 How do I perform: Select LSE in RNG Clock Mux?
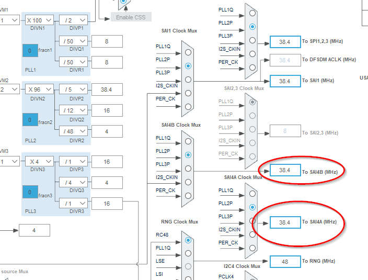188,266
